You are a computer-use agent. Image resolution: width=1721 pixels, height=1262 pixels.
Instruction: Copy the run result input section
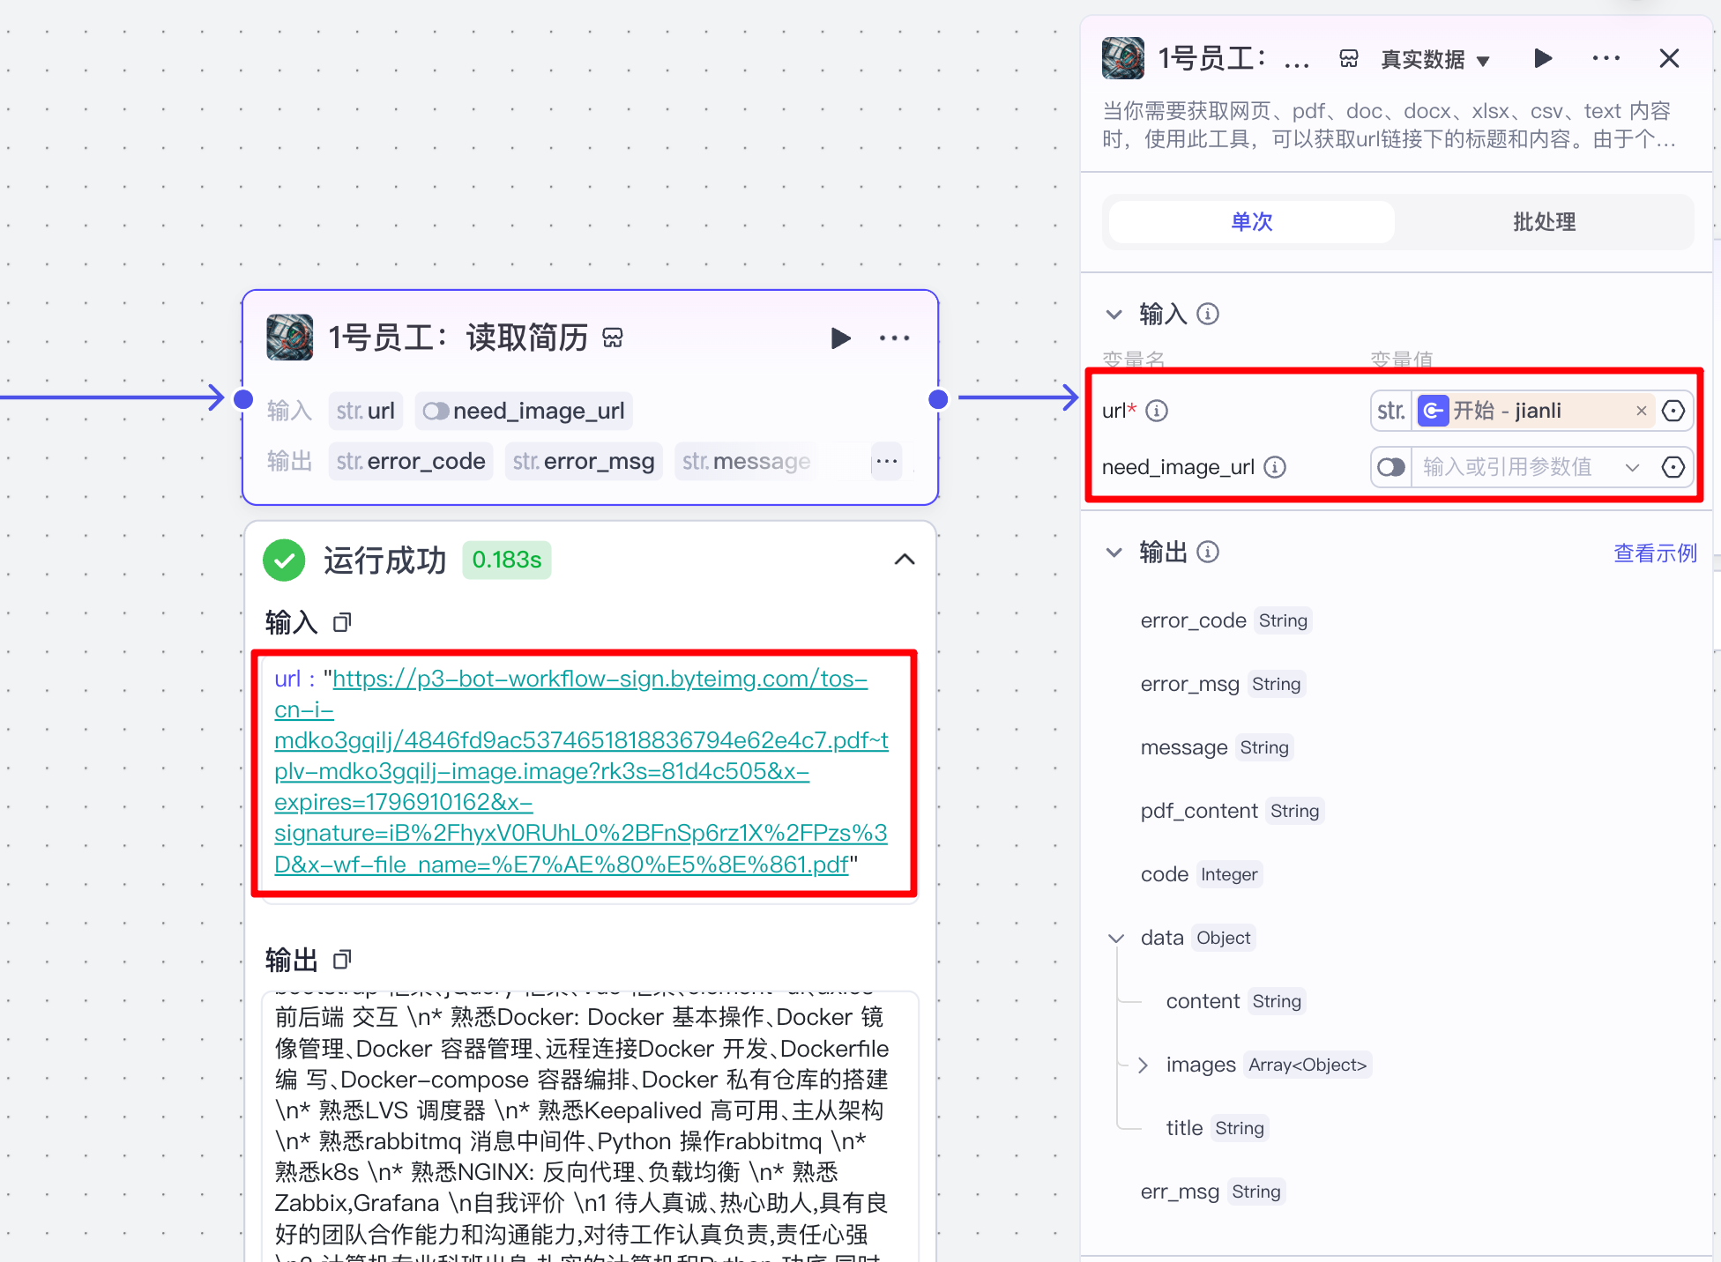pyautogui.click(x=342, y=623)
